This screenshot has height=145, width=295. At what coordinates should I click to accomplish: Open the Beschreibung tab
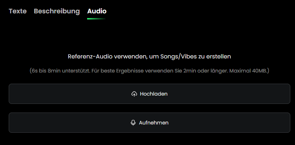click(57, 11)
